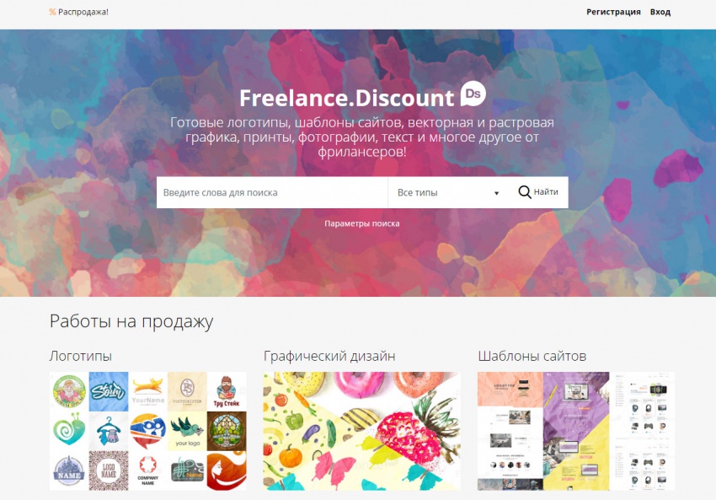Select the Storm lettering logo thumbnail
The height and width of the screenshot is (500, 716).
click(108, 391)
